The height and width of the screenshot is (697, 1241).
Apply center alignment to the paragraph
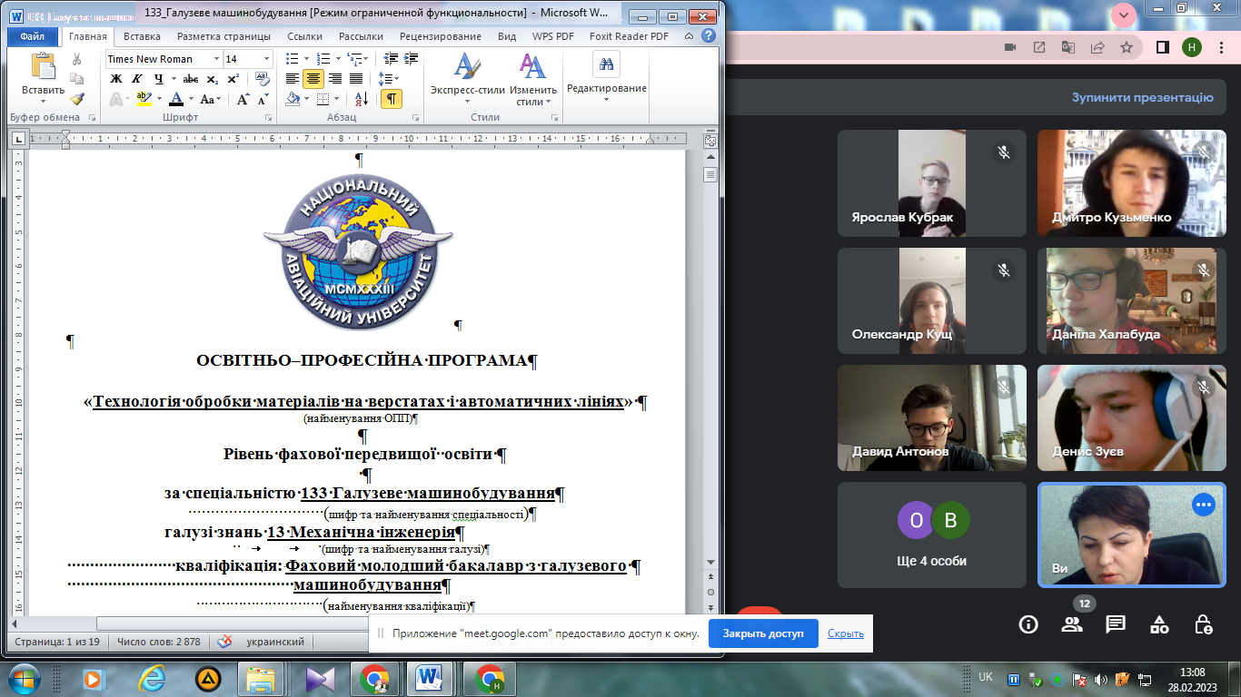pos(313,79)
